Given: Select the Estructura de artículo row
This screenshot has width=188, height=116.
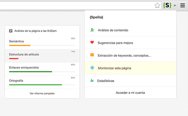Looking at the screenshot, I should click(42, 56).
